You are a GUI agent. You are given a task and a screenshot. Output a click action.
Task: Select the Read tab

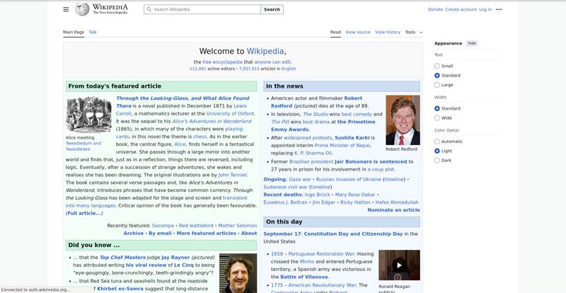335,32
